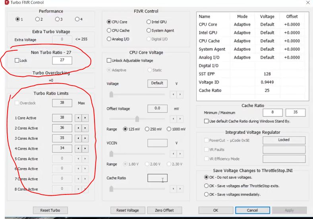Viewport: 313px width, 219px height.
Task: Click the Cache Ratio Minimum field 8
Action: (x=272, y=112)
